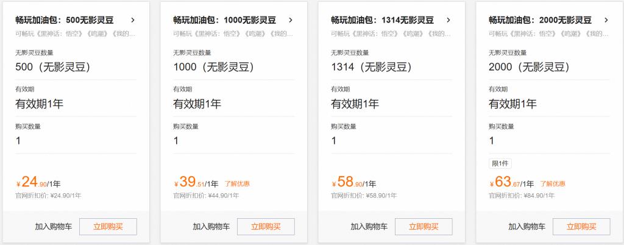The height and width of the screenshot is (245, 624).
Task: Open 了解优惠 link beside ¥63.67 price
Action: 553,184
